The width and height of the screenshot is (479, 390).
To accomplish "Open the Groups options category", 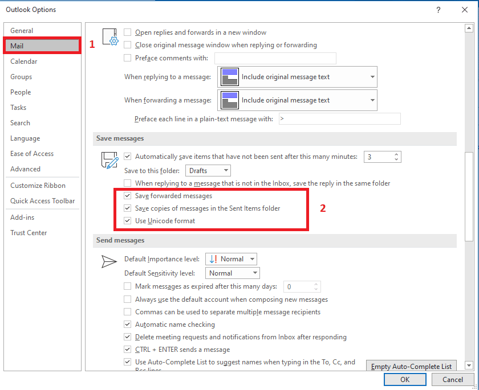I will tap(42, 76).
